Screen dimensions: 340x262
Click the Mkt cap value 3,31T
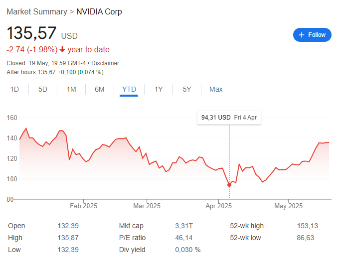point(184,226)
